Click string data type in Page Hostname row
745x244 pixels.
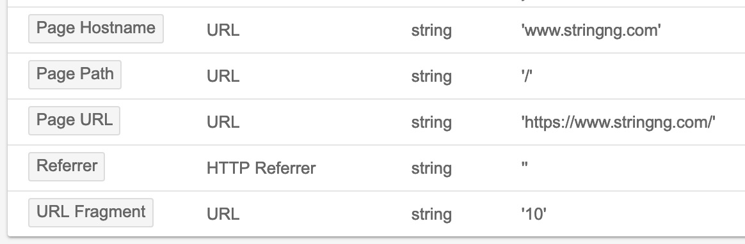tap(431, 31)
